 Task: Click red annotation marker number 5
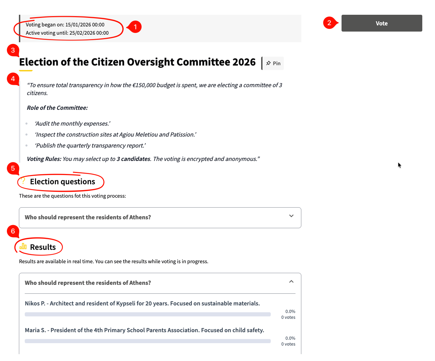point(13,168)
